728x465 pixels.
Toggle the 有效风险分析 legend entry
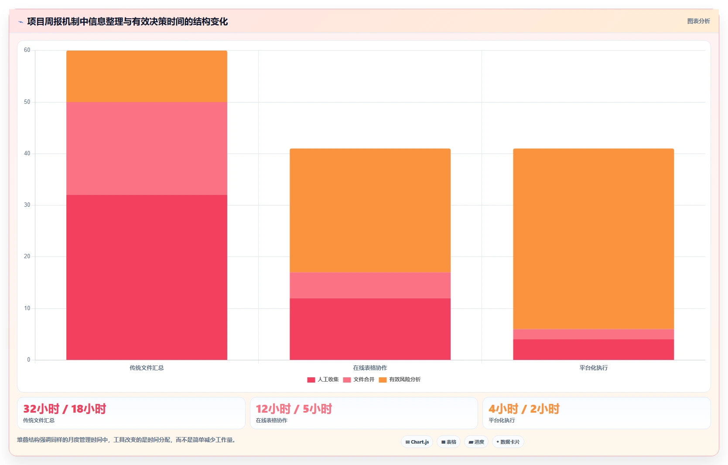400,380
